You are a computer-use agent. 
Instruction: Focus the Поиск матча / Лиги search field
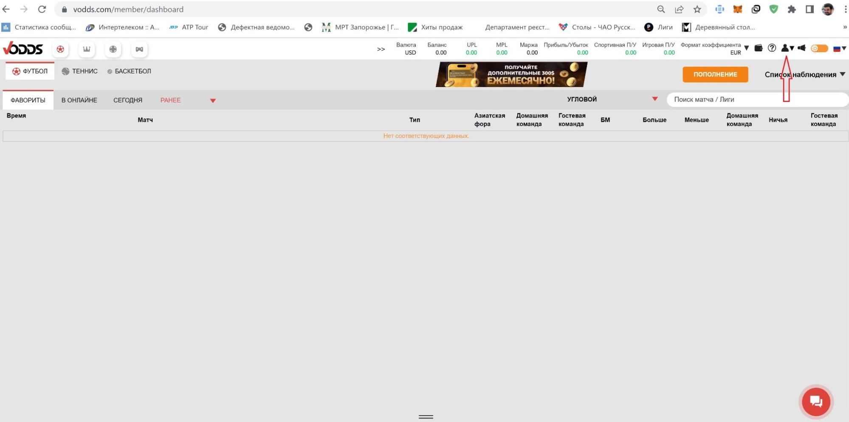(757, 99)
